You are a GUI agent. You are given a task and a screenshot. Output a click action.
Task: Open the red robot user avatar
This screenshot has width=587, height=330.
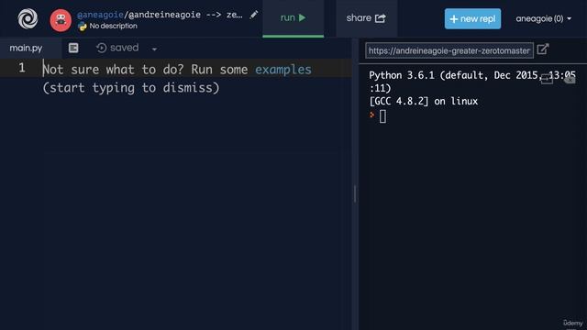[61, 20]
